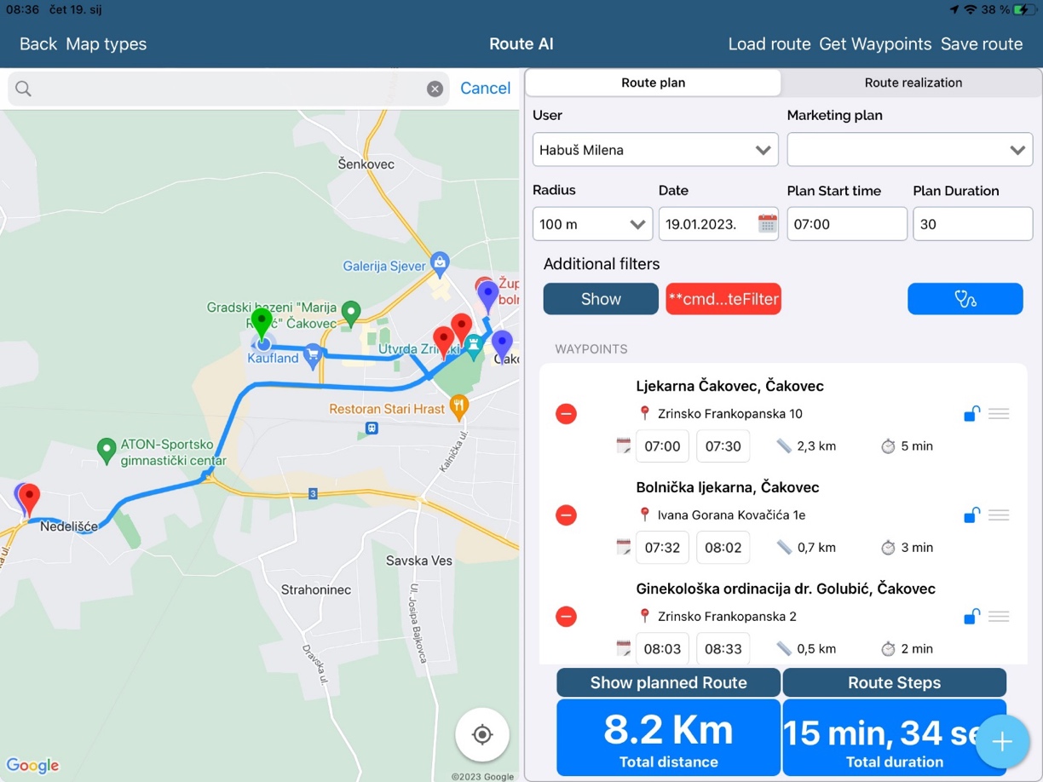Edit the Plan Start time field
Screen dimensions: 1043x782
pyautogui.click(x=846, y=224)
